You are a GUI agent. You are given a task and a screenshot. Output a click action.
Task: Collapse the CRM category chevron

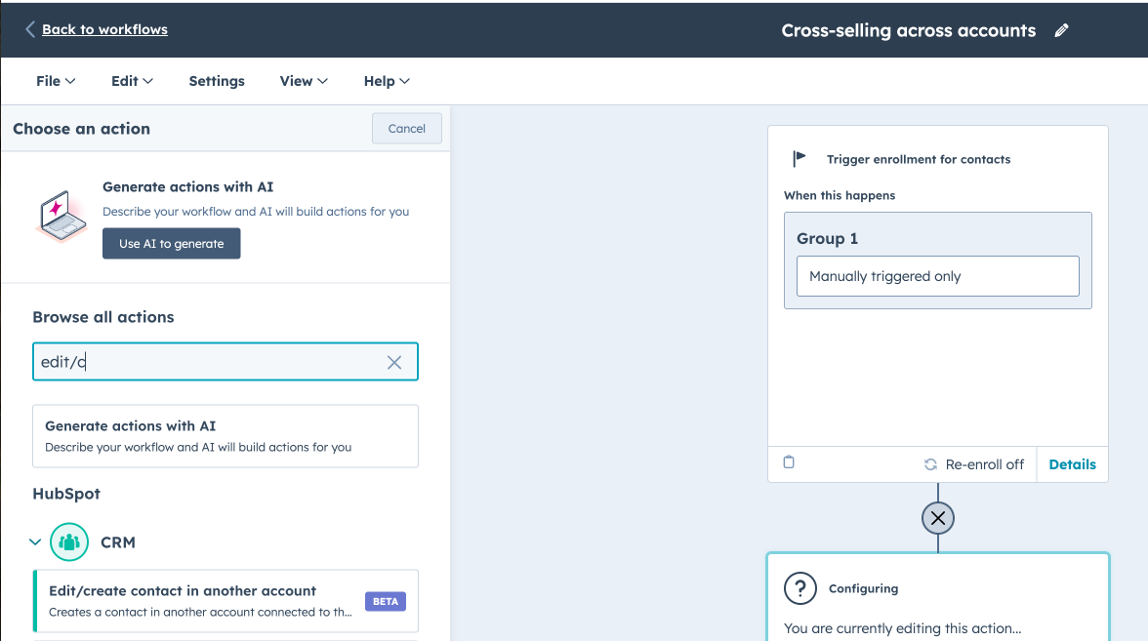(x=35, y=542)
